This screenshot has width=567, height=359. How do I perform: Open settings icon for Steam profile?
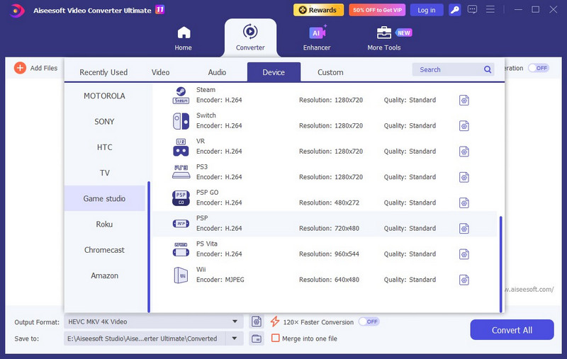[x=464, y=100]
